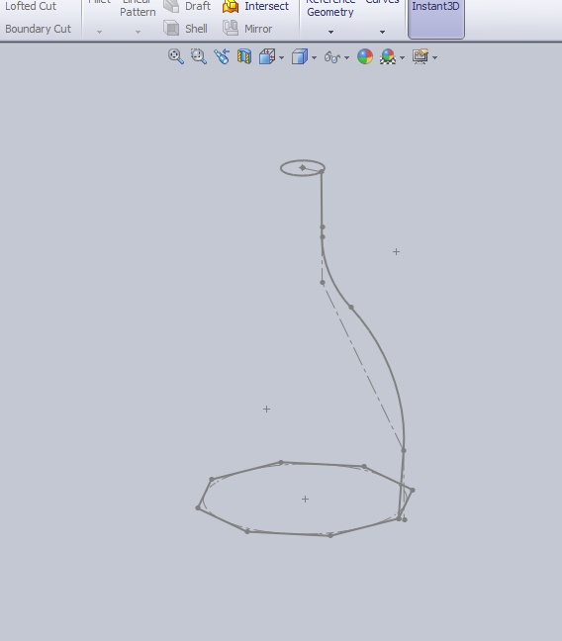
Task: Expand the View Settings dropdown arrow
Action: [434, 58]
